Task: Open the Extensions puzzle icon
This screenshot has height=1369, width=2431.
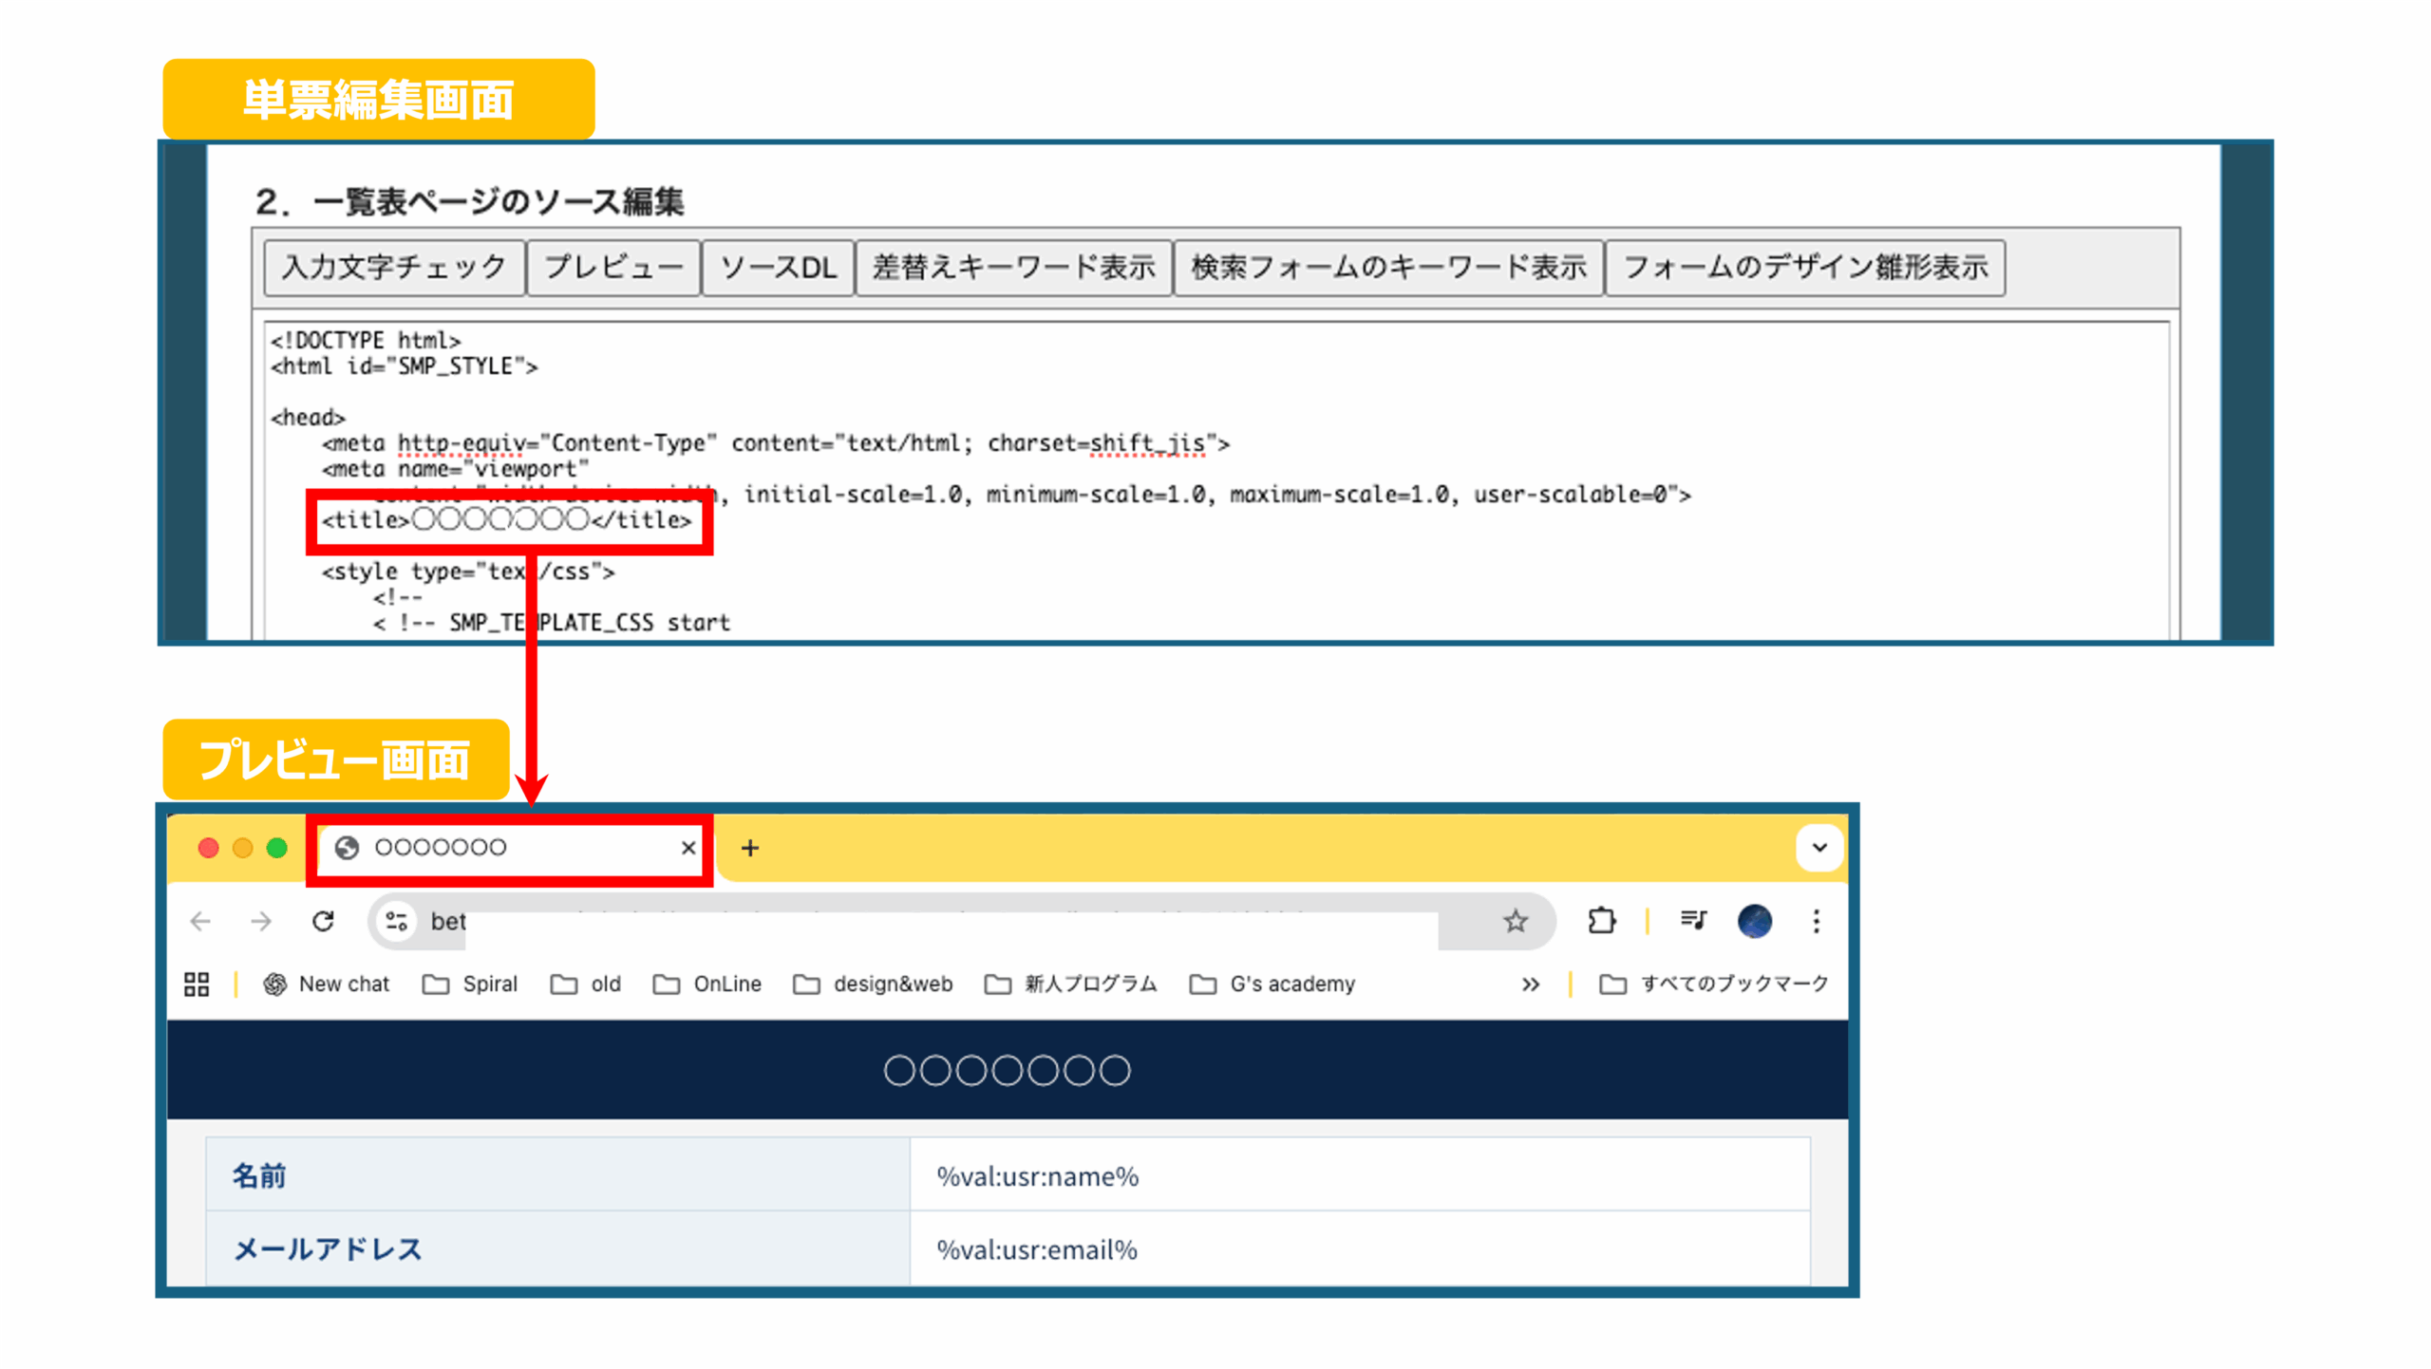Action: coord(1601,921)
